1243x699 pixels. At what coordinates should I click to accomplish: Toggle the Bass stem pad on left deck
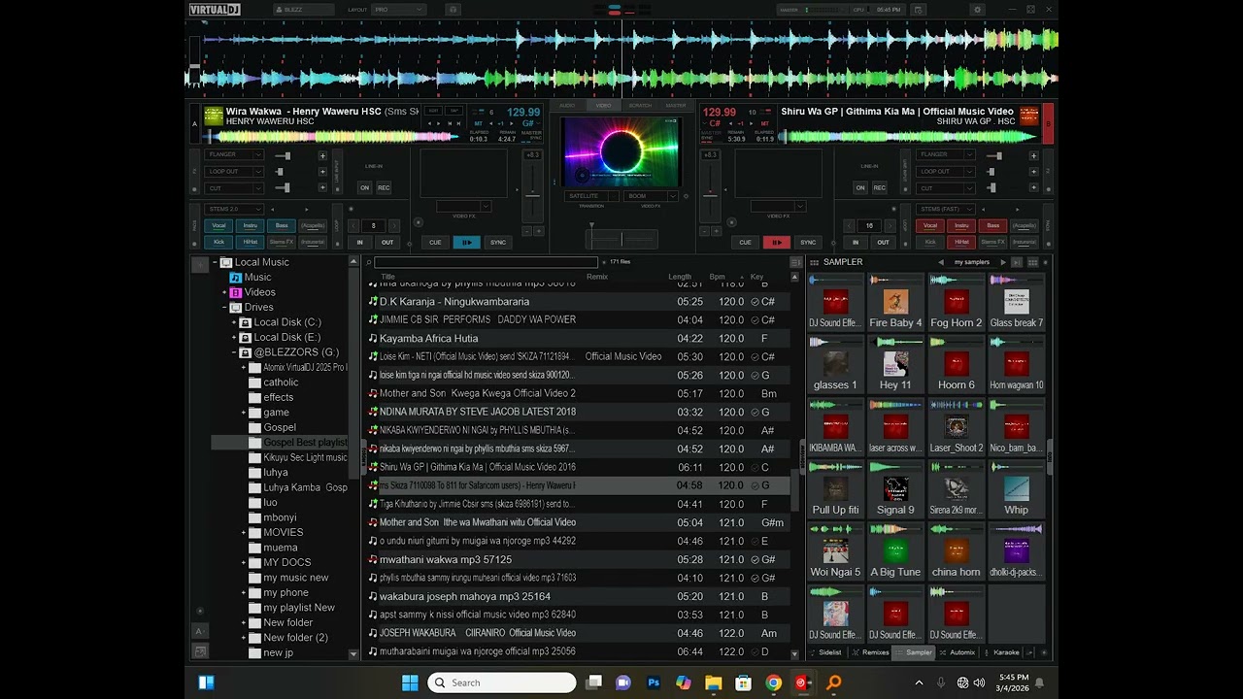(x=282, y=225)
